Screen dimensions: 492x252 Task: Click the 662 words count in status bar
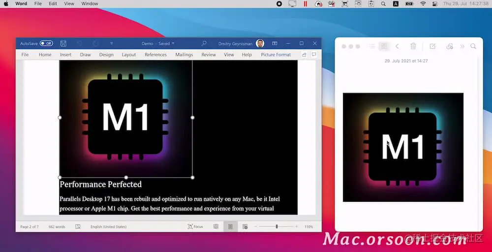pyautogui.click(x=57, y=226)
